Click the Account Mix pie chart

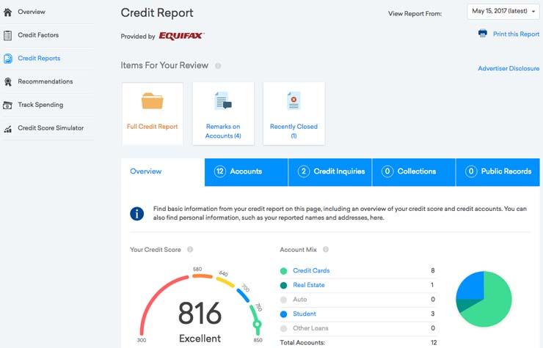pyautogui.click(x=484, y=299)
